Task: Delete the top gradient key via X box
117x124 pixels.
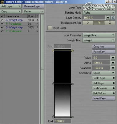Action: pyautogui.click(x=72, y=51)
